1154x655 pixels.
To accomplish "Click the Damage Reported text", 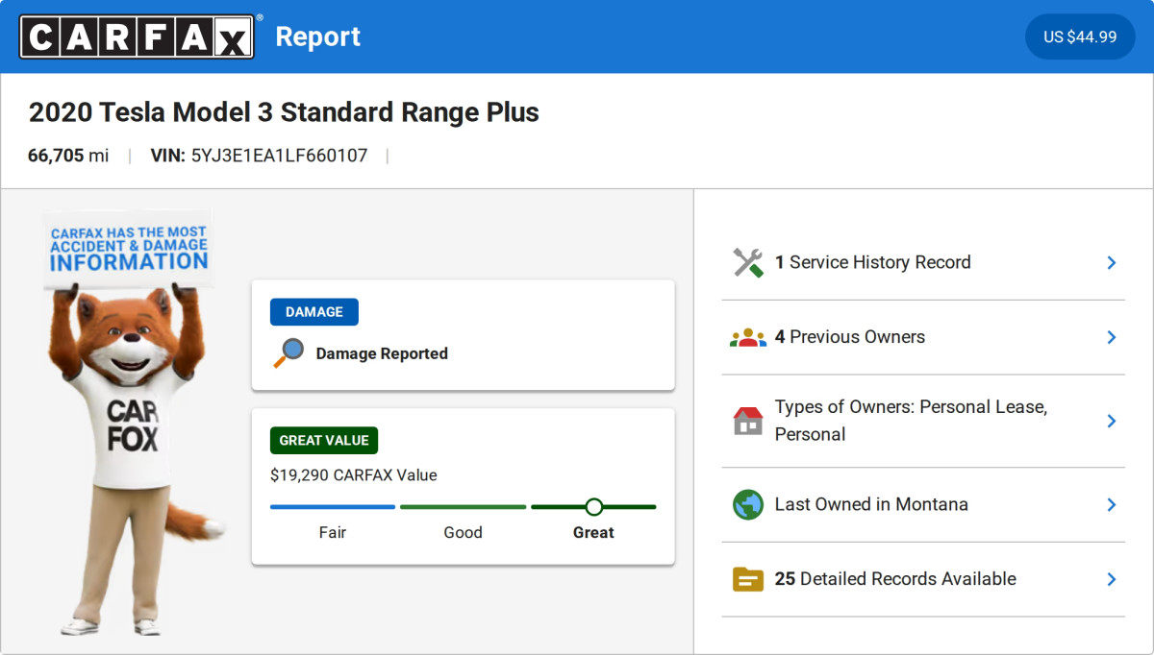I will click(x=382, y=353).
